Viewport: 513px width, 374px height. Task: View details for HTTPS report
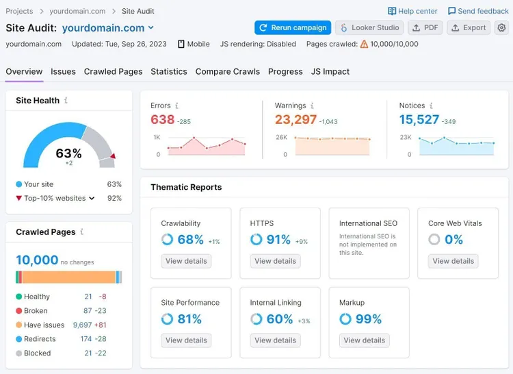(x=275, y=261)
